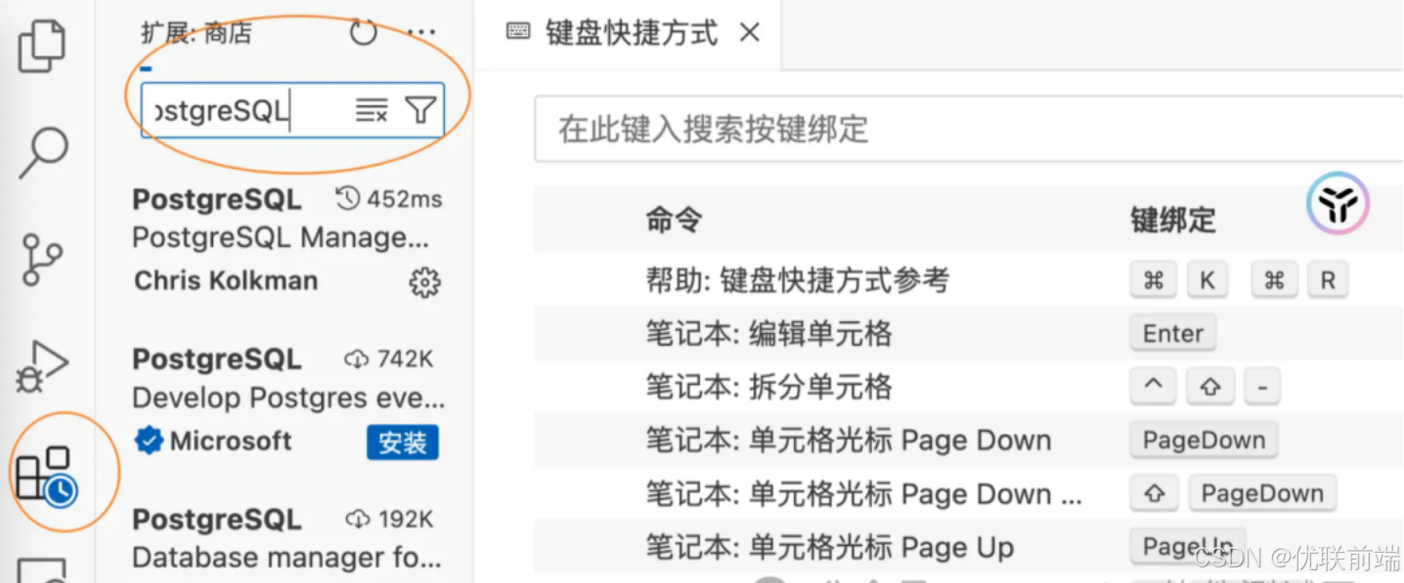The height and width of the screenshot is (583, 1404).
Task: Open the Source Control view
Action: click(x=42, y=259)
